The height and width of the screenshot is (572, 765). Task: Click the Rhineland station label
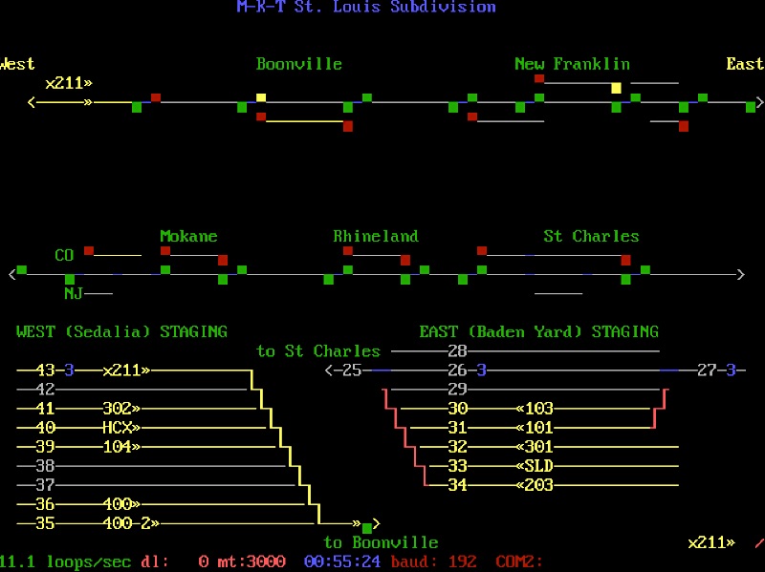tap(376, 236)
